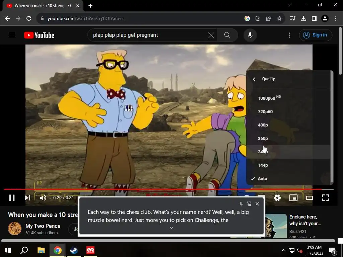Expand the live caption box
Image resolution: width=343 pixels, height=257 pixels.
[x=171, y=228]
